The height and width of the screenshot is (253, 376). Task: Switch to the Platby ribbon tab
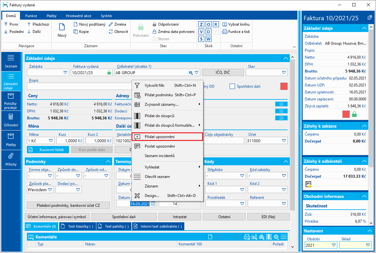(x=52, y=16)
